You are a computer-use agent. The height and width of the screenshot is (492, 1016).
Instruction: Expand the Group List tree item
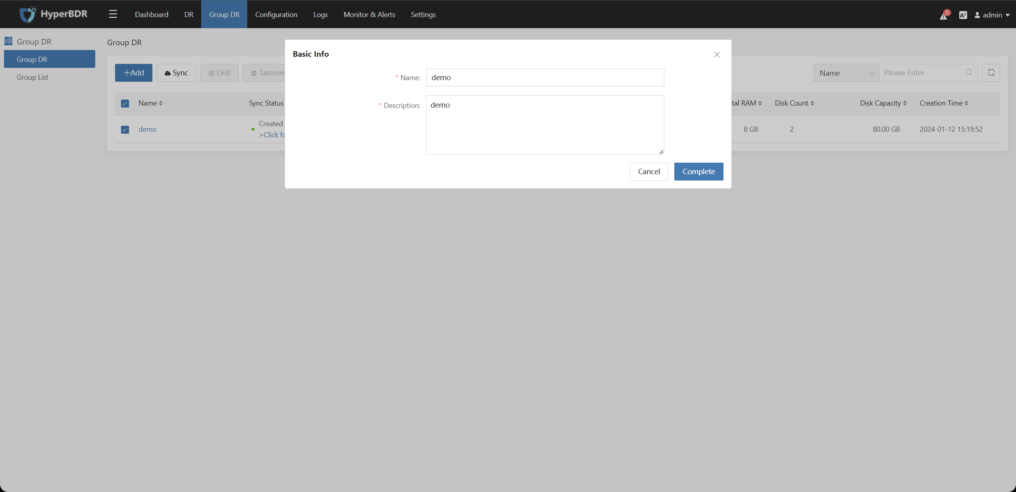pyautogui.click(x=33, y=77)
